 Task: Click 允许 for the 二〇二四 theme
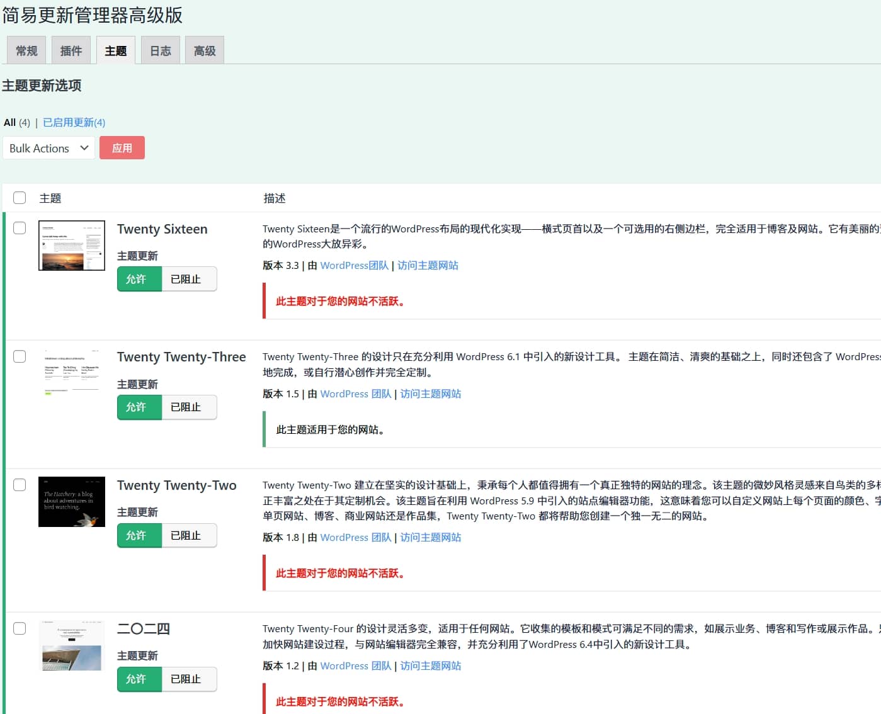(x=136, y=679)
